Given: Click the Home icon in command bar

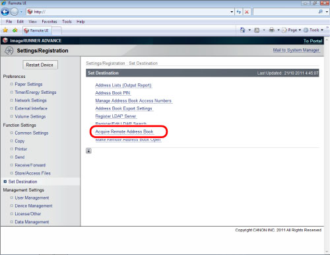Looking at the screenshot, I should click(242, 30).
